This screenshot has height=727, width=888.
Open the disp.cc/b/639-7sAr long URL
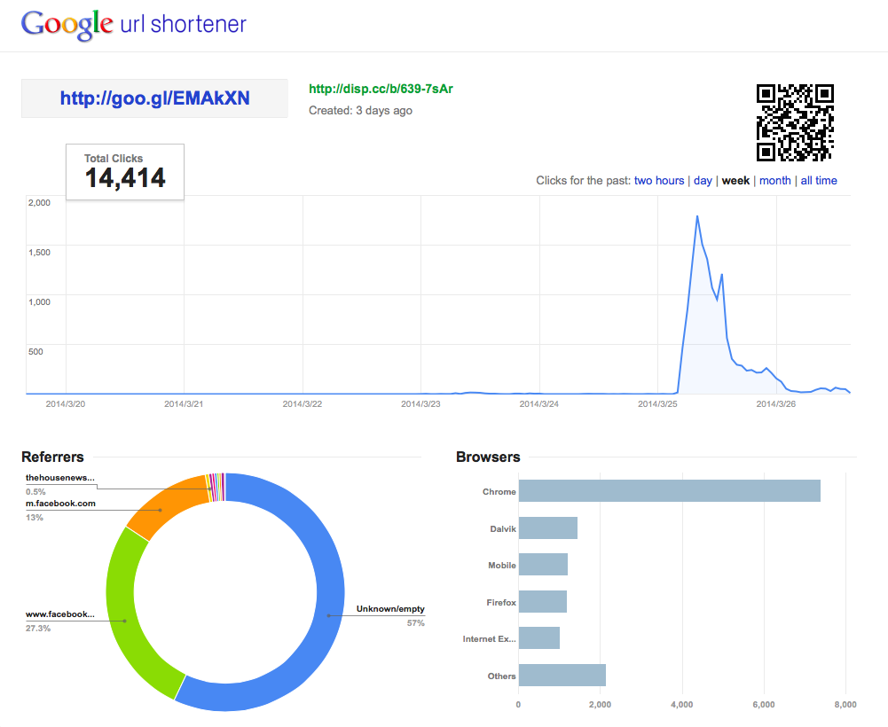click(x=381, y=89)
